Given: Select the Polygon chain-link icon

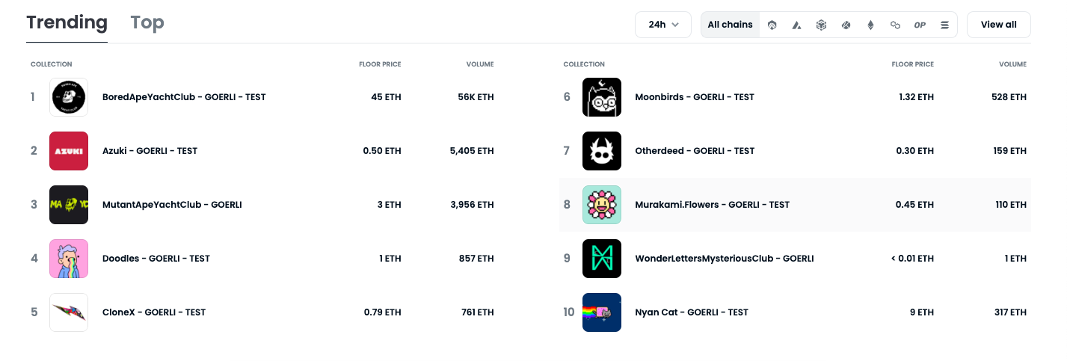Looking at the screenshot, I should [895, 25].
